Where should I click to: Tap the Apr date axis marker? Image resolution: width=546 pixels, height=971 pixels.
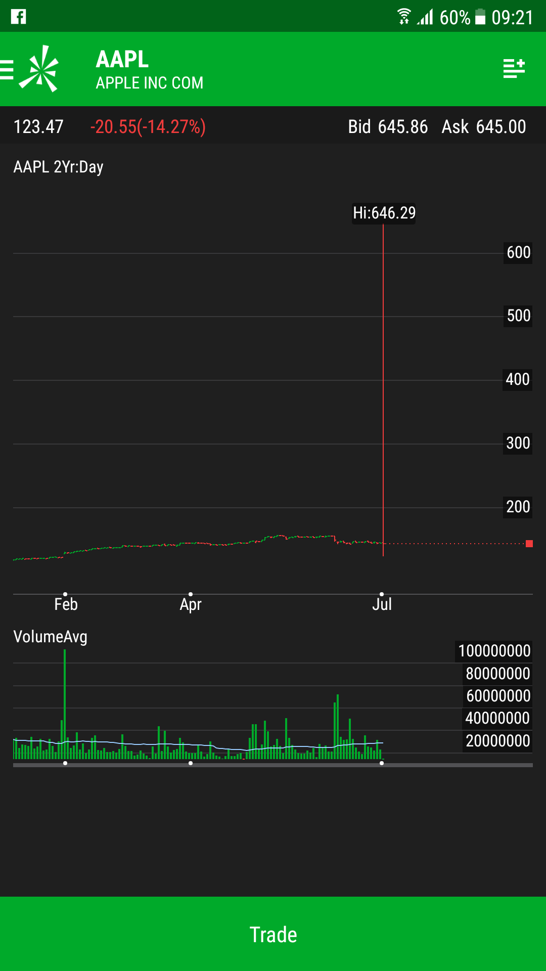point(191,604)
